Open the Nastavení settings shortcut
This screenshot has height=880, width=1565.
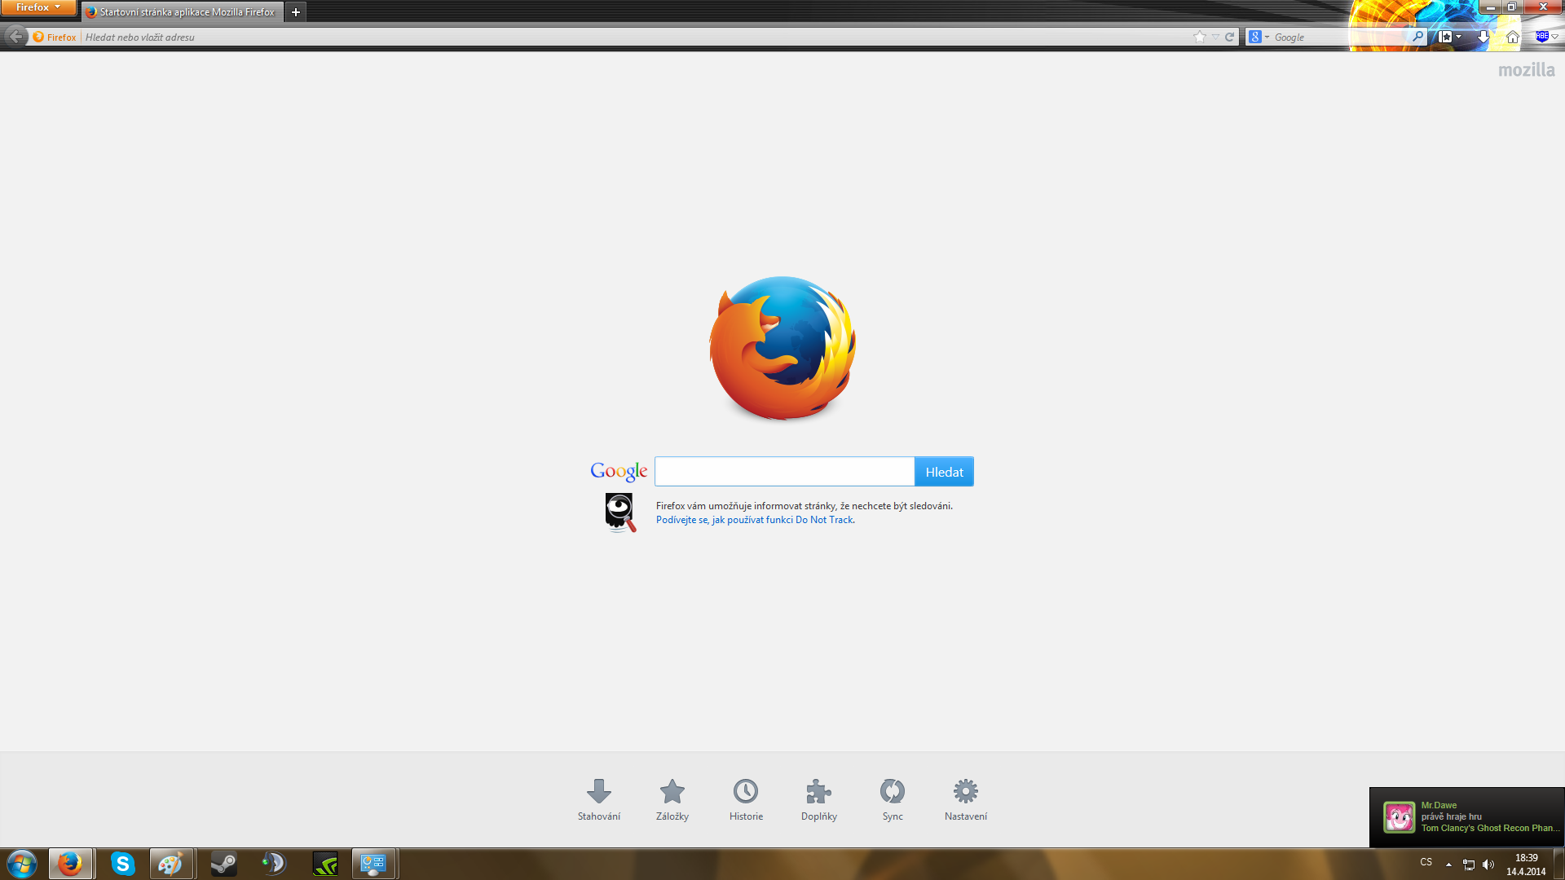click(x=965, y=799)
